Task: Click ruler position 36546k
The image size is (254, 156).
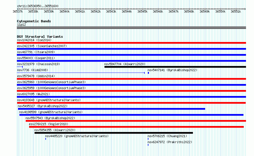Action: tap(158, 11)
